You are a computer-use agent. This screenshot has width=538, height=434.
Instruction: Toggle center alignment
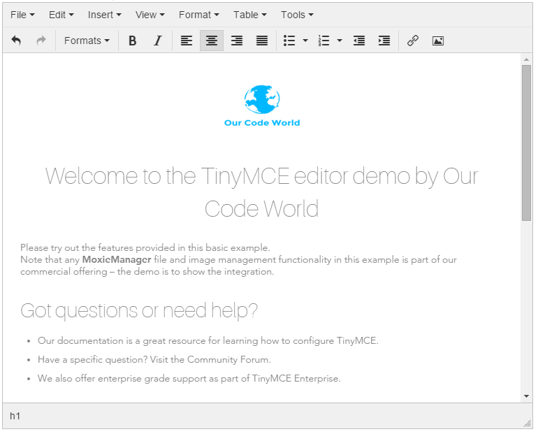tap(212, 41)
